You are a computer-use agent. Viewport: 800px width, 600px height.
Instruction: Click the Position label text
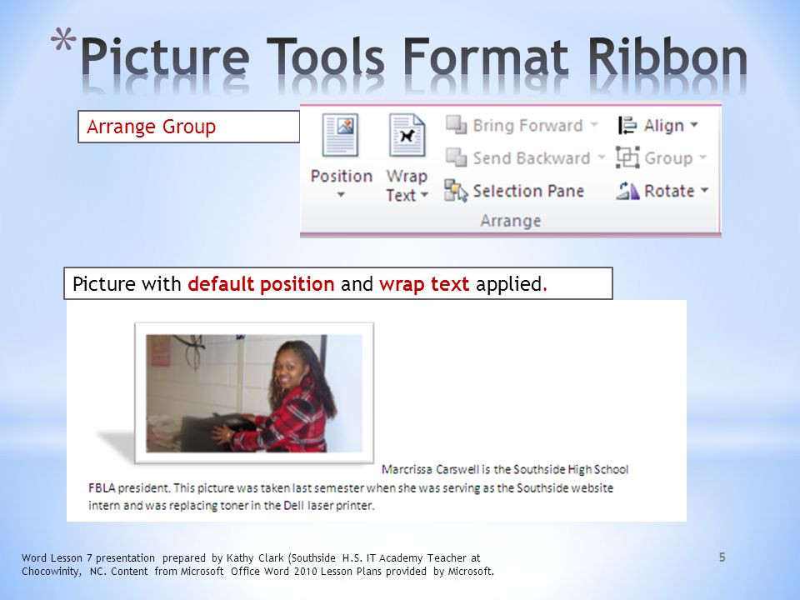click(x=342, y=176)
